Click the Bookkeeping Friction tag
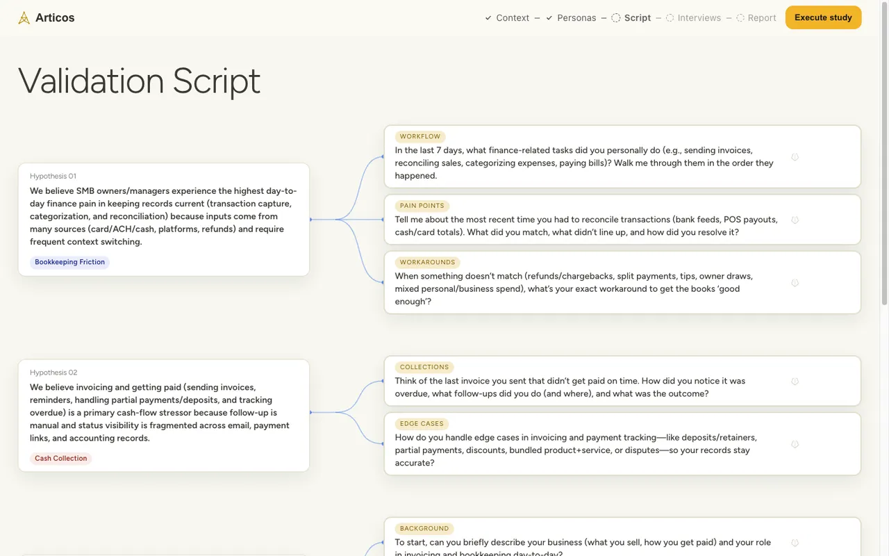 pyautogui.click(x=69, y=262)
